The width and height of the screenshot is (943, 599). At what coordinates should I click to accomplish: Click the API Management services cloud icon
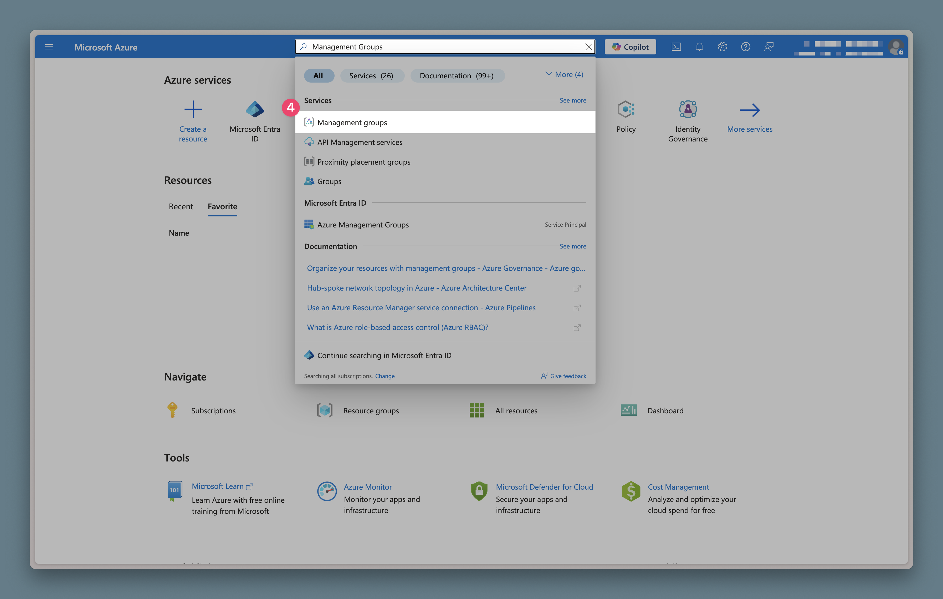[x=309, y=142]
